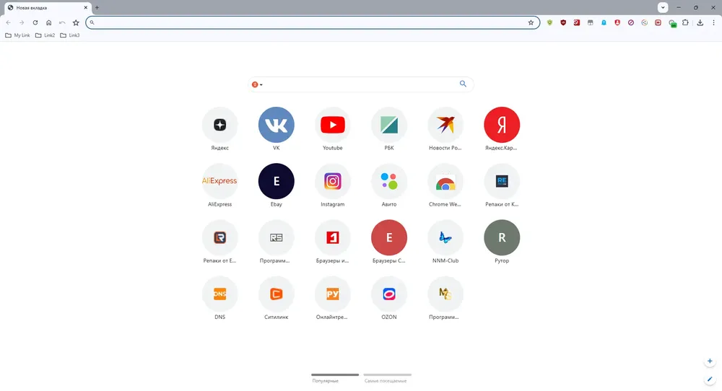Open the Репаки от Е... tile
The width and height of the screenshot is (722, 391).
click(219, 237)
